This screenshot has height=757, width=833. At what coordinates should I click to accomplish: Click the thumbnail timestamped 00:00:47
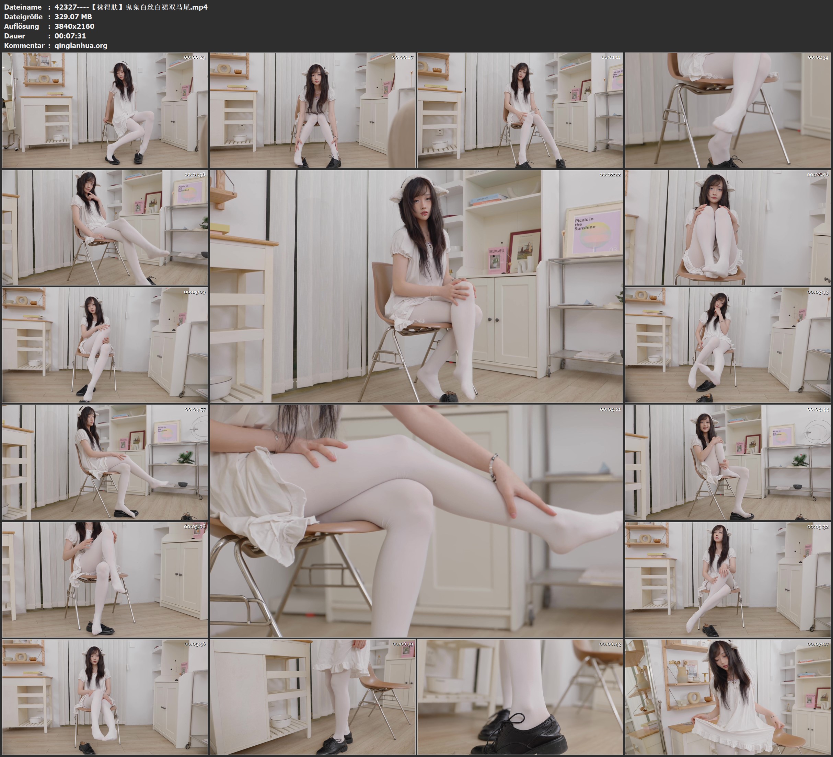point(312,110)
